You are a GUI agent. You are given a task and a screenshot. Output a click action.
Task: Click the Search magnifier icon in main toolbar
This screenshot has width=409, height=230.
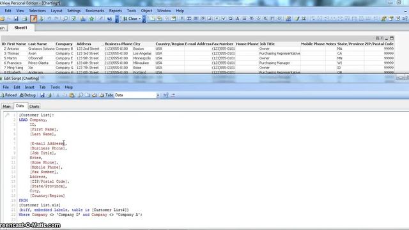(x=65, y=19)
